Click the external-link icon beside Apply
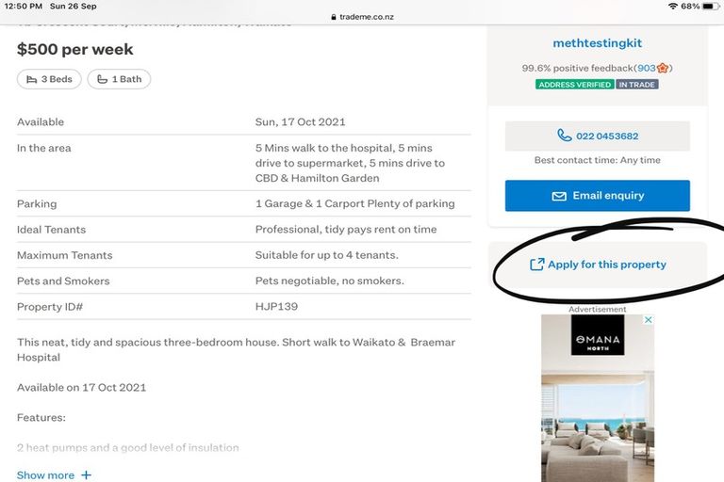The height and width of the screenshot is (482, 724). (536, 265)
